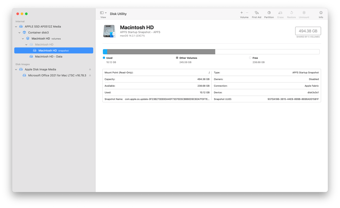Eject the Microsoft Office 2021 volume

[x=90, y=75]
